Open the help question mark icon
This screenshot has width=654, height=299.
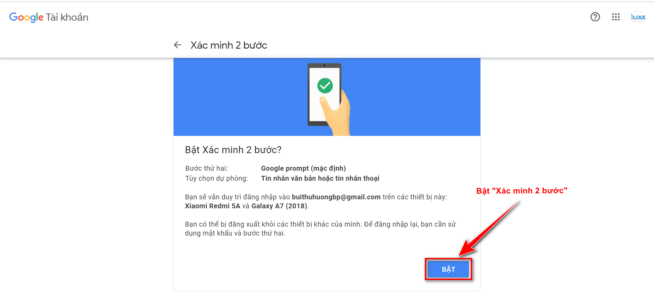(595, 17)
